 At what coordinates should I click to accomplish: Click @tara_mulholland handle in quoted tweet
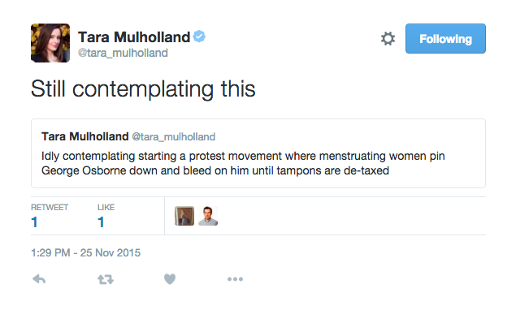pyautogui.click(x=173, y=137)
